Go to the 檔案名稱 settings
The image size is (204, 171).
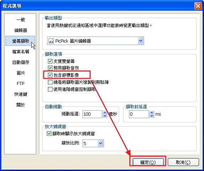21,52
